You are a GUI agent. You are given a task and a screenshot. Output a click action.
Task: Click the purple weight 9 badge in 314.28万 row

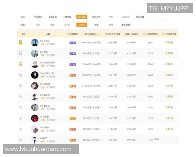(x=73, y=54)
